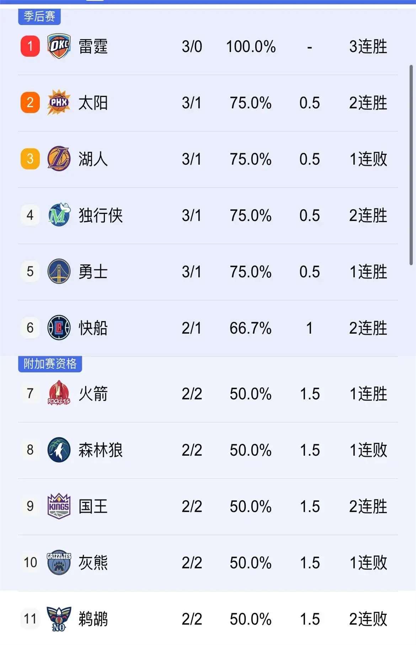Click the orange rank 2 badge
Screen dimensions: 416x645
30,103
